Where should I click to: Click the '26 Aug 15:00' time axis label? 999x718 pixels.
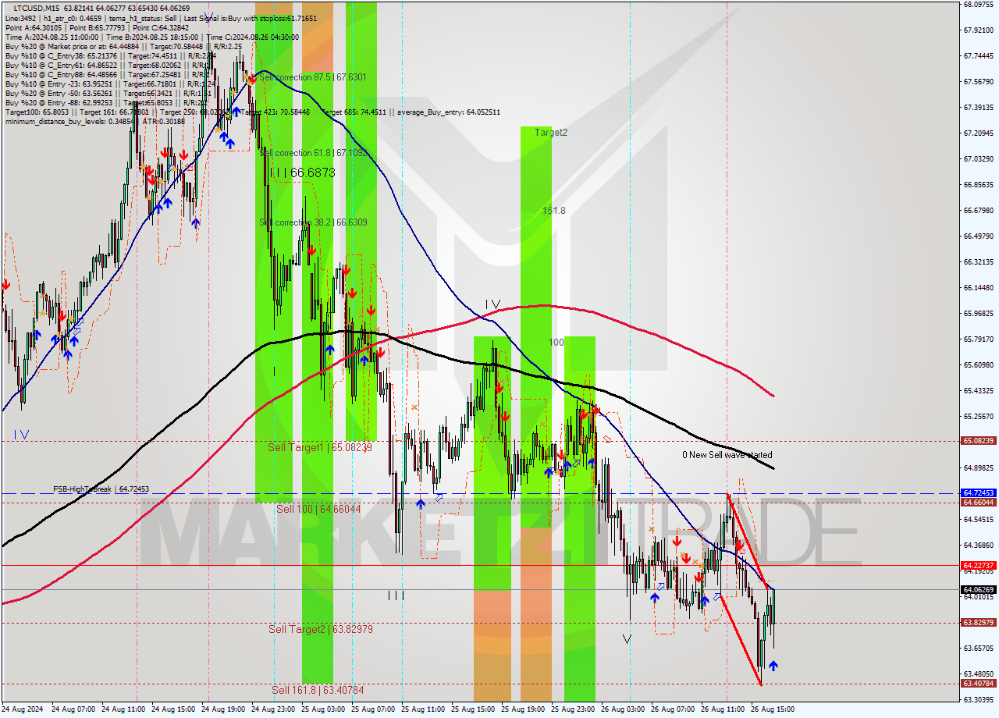(x=773, y=710)
